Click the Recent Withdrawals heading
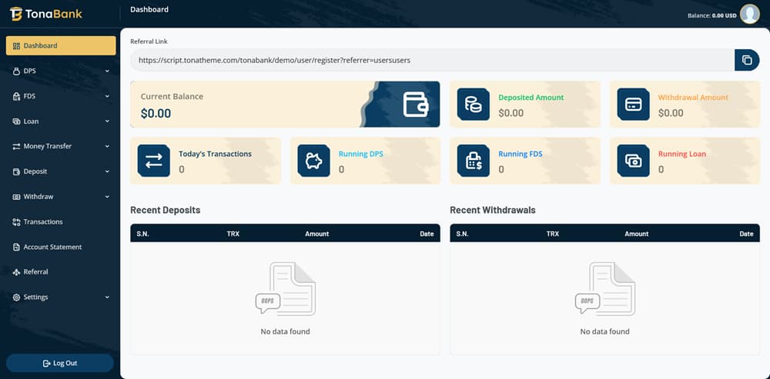The width and height of the screenshot is (770, 379). (x=493, y=210)
